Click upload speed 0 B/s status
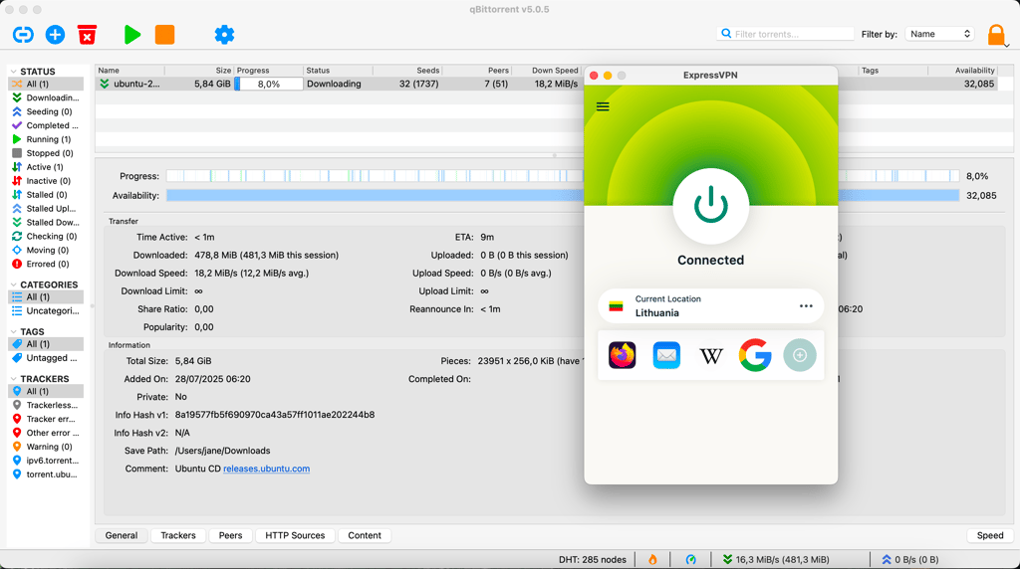1020x569 pixels. 910,559
